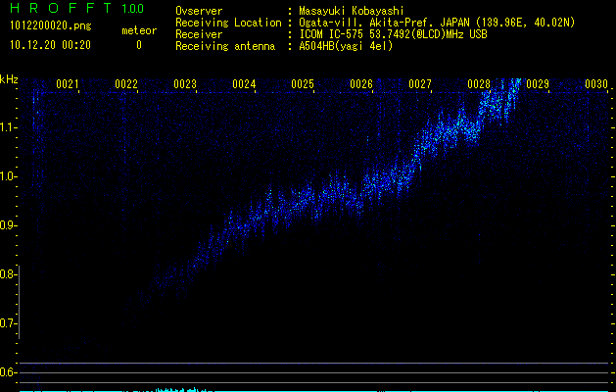Click the 1.0 kHz frequency label
The height and width of the screenshot is (392, 616).
[8, 176]
